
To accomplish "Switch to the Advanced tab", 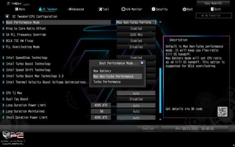I will pyautogui.click(x=76, y=9).
